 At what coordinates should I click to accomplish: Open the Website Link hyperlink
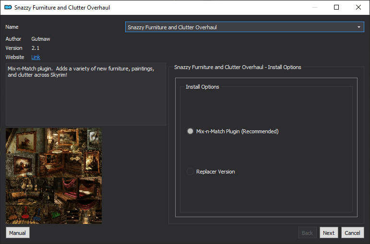coord(36,57)
